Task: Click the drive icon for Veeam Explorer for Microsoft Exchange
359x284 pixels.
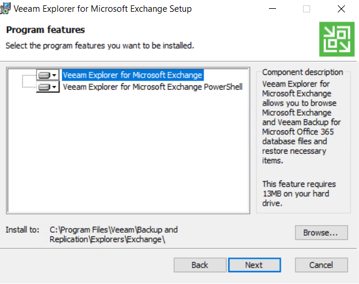Action: coord(44,75)
